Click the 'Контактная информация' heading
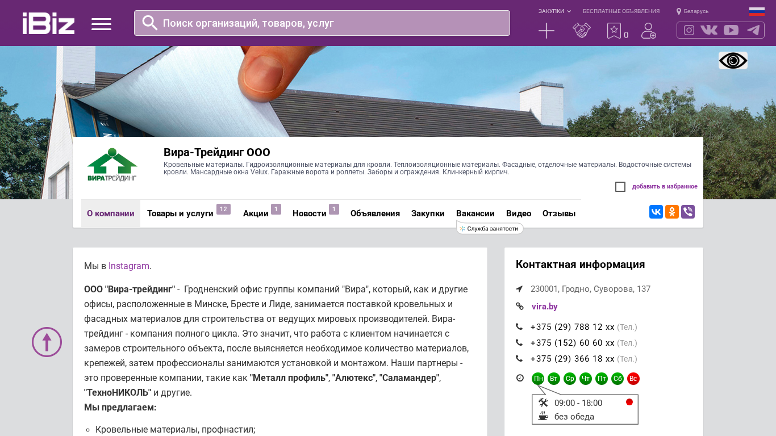 581,265
